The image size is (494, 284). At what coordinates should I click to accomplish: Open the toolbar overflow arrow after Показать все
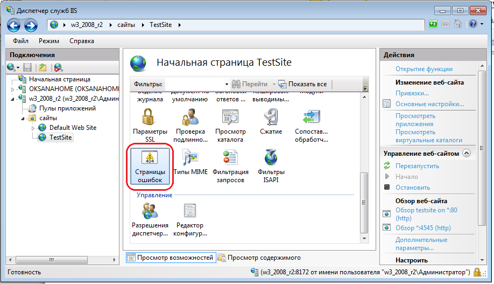pos(365,88)
